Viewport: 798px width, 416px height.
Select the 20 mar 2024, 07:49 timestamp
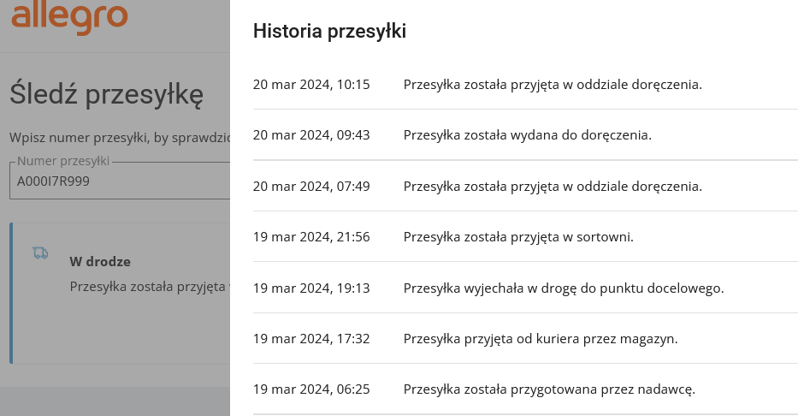311,186
